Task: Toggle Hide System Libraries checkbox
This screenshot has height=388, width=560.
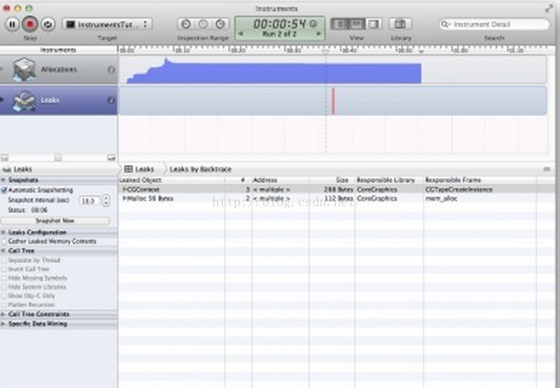Action: 4,287
